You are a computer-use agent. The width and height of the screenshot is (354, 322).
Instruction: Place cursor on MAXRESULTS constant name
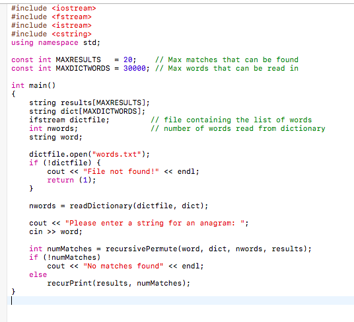coord(78,60)
